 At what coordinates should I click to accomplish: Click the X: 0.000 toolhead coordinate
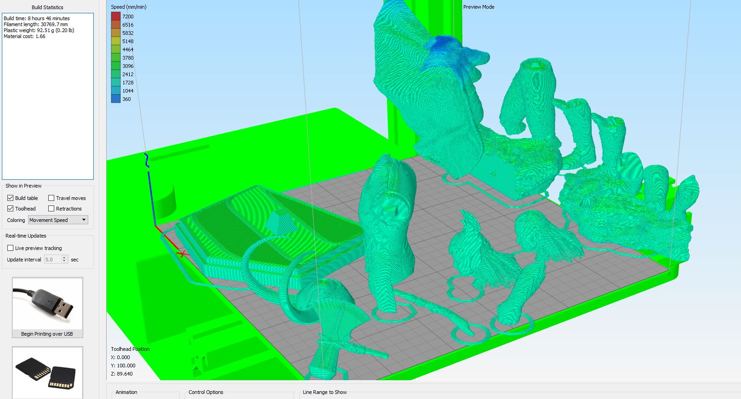[x=120, y=357]
